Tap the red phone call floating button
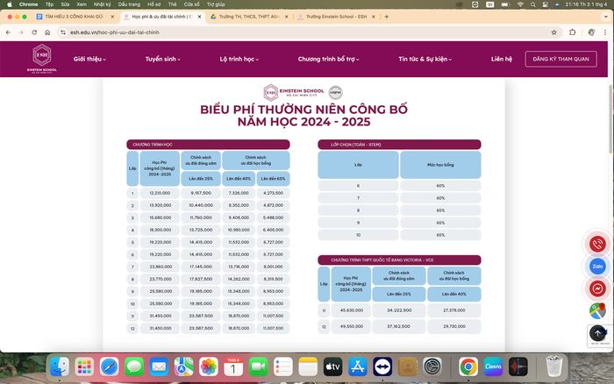 click(x=597, y=244)
